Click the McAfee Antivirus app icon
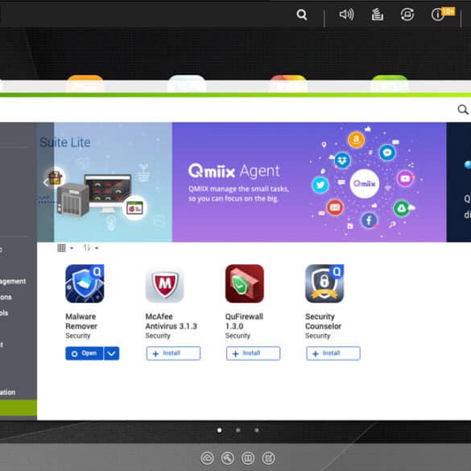Screen dimensions: 471x471 tap(164, 284)
